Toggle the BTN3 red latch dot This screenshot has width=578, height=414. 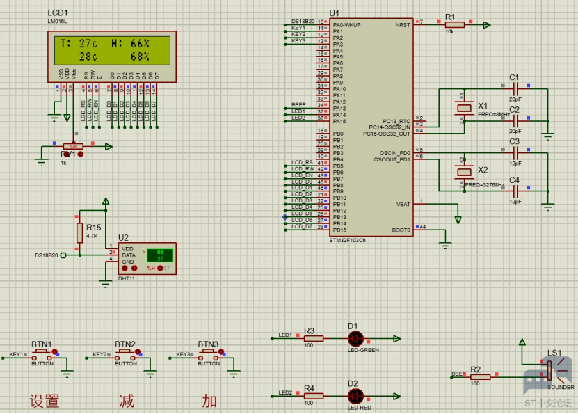(221, 351)
